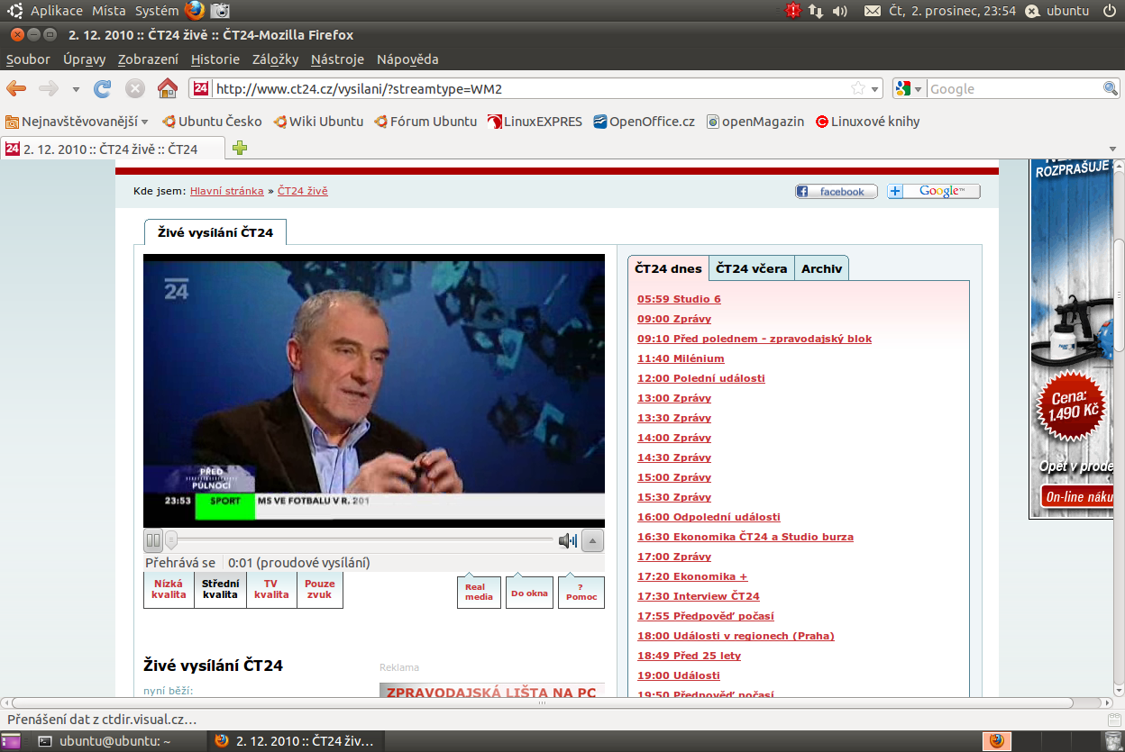Pause the live stream video

point(153,540)
